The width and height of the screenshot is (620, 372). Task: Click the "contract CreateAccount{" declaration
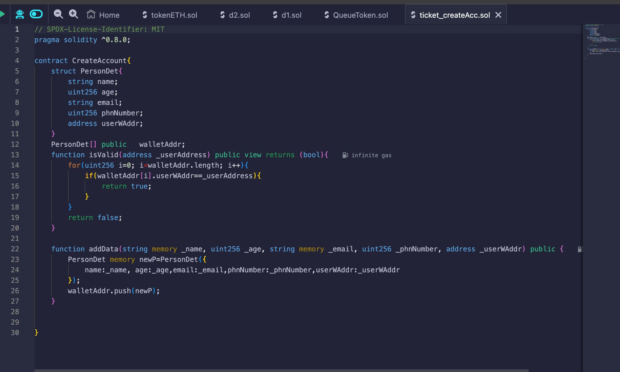83,61
